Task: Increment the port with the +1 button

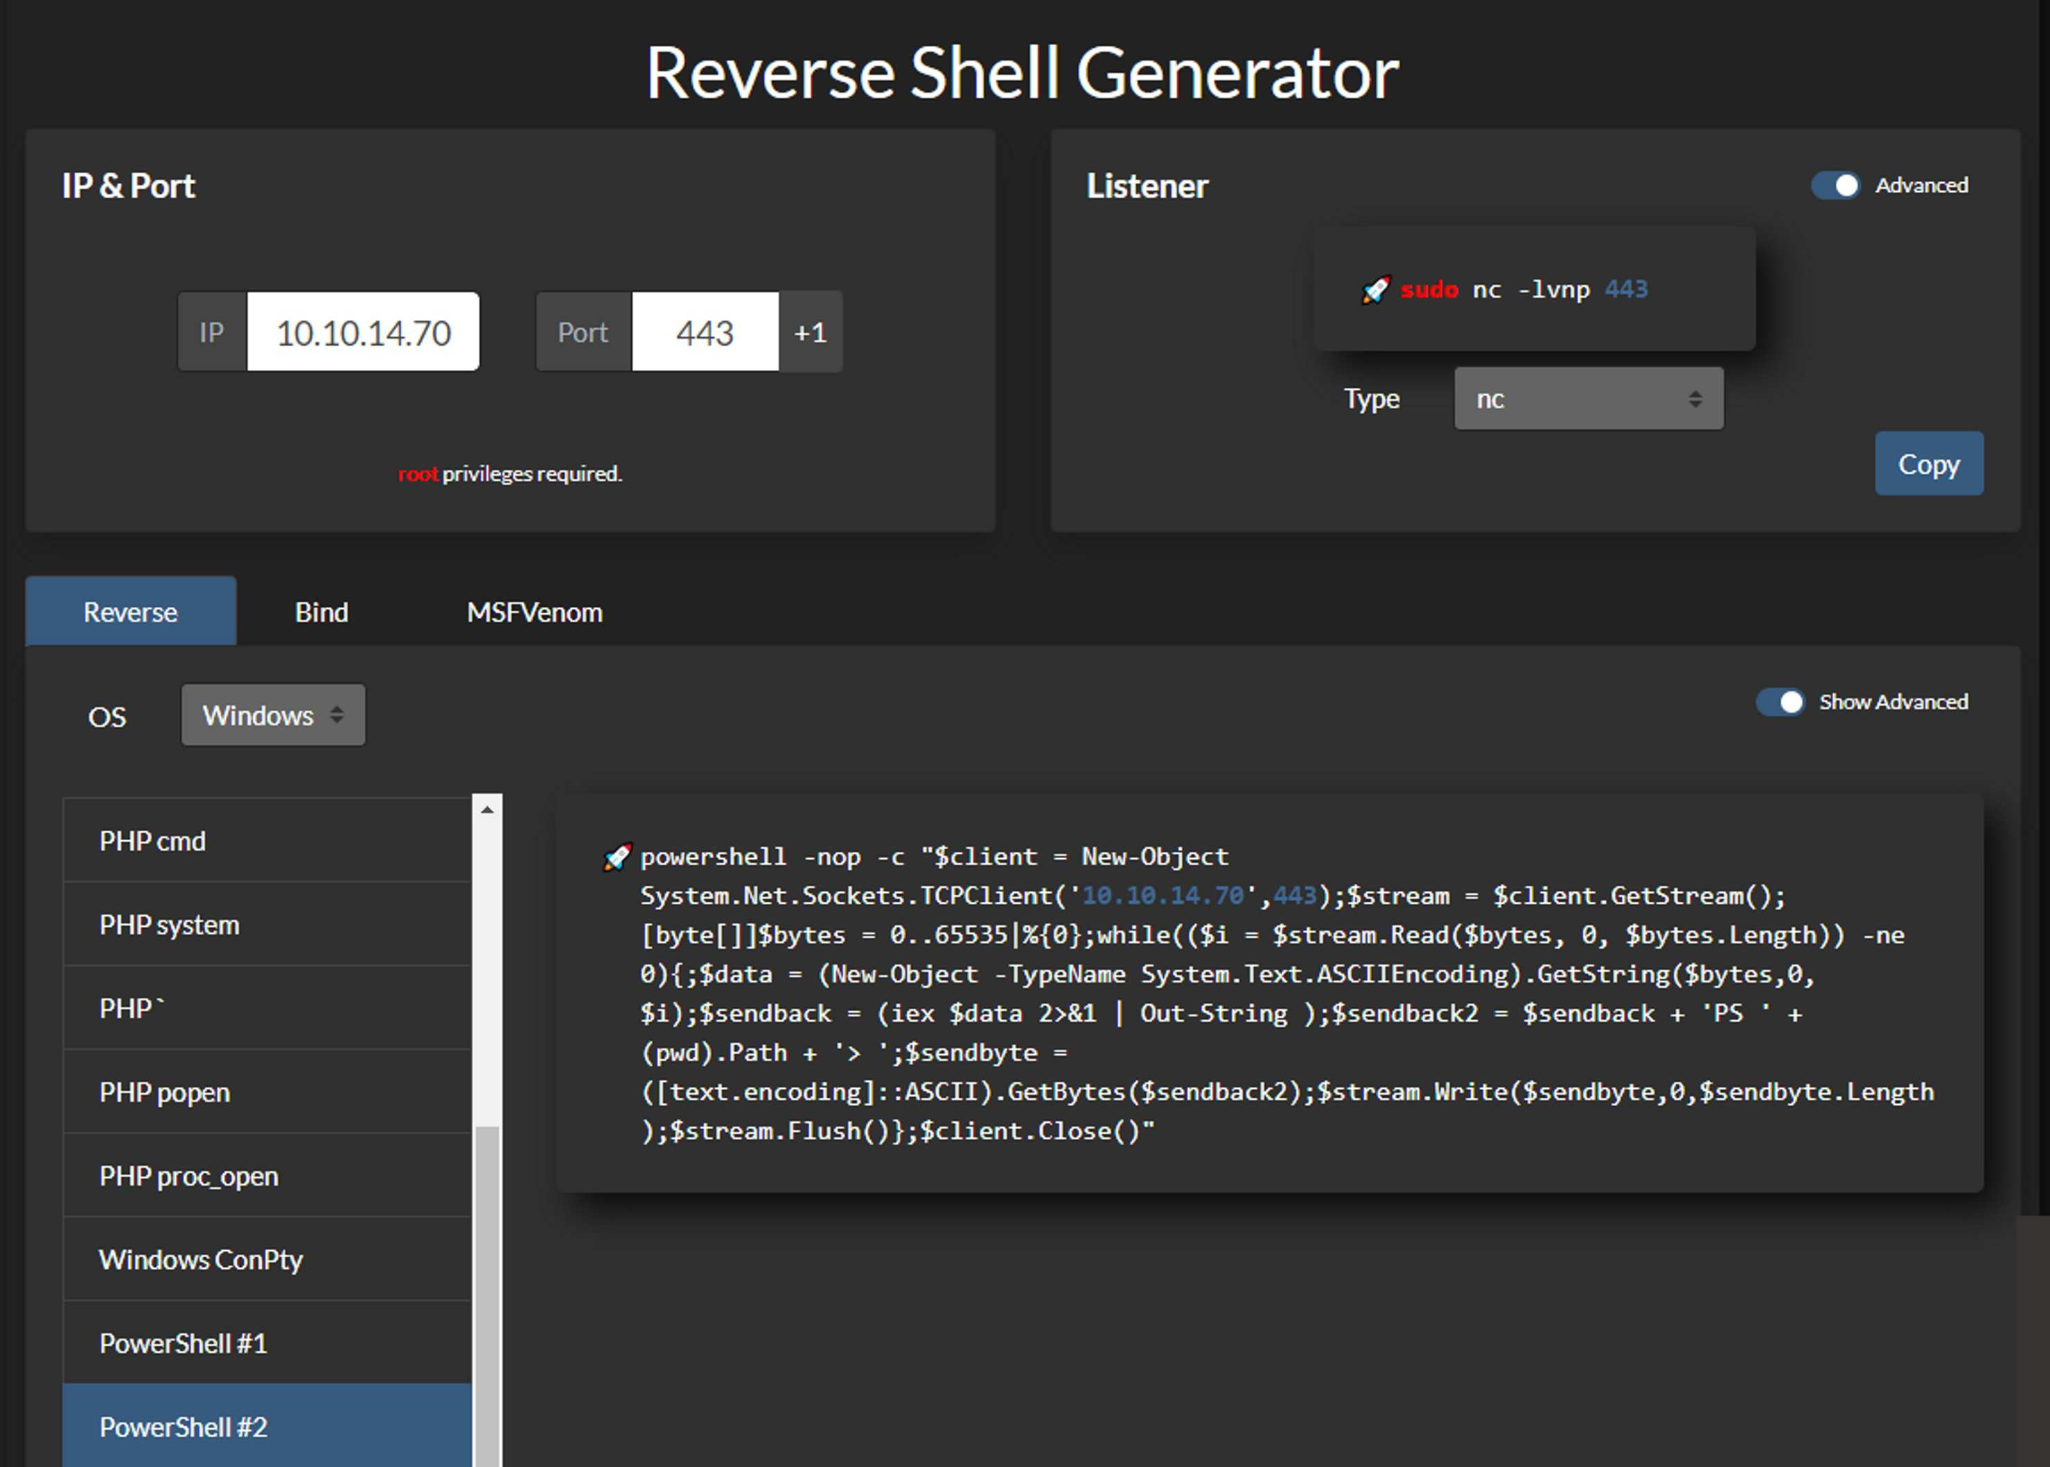Action: 811,332
